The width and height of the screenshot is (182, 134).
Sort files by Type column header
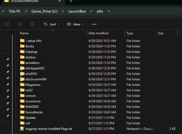pos(130,33)
